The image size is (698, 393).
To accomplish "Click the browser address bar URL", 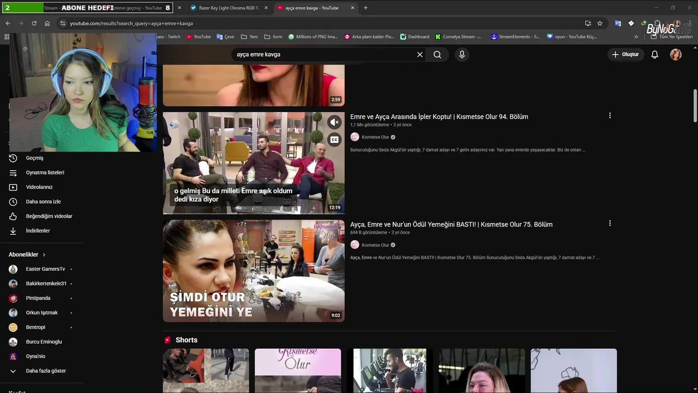I will [x=131, y=23].
